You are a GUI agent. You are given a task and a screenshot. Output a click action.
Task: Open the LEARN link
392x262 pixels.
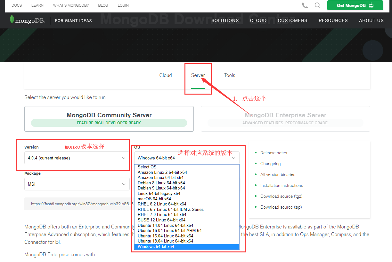click(37, 5)
